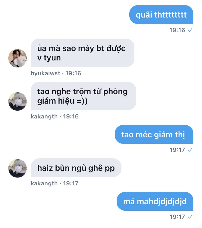Tap the read checkmark under 'tao méc giám thị'
This screenshot has height=228, width=202.
190,150
